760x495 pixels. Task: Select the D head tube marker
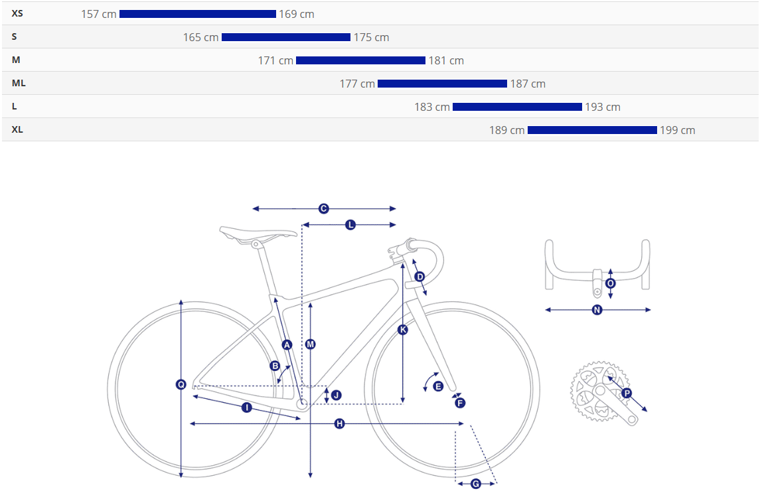tap(419, 276)
